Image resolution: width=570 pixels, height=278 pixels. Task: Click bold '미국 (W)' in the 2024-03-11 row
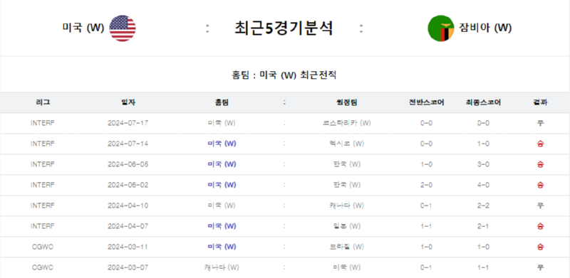[222, 247]
